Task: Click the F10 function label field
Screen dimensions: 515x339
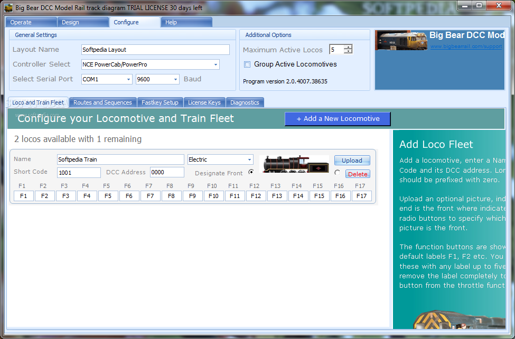Action: point(214,196)
